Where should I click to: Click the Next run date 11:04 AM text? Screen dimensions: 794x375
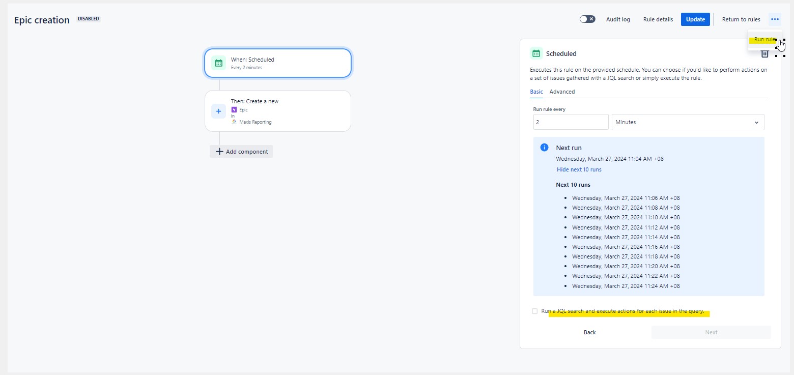(x=610, y=159)
